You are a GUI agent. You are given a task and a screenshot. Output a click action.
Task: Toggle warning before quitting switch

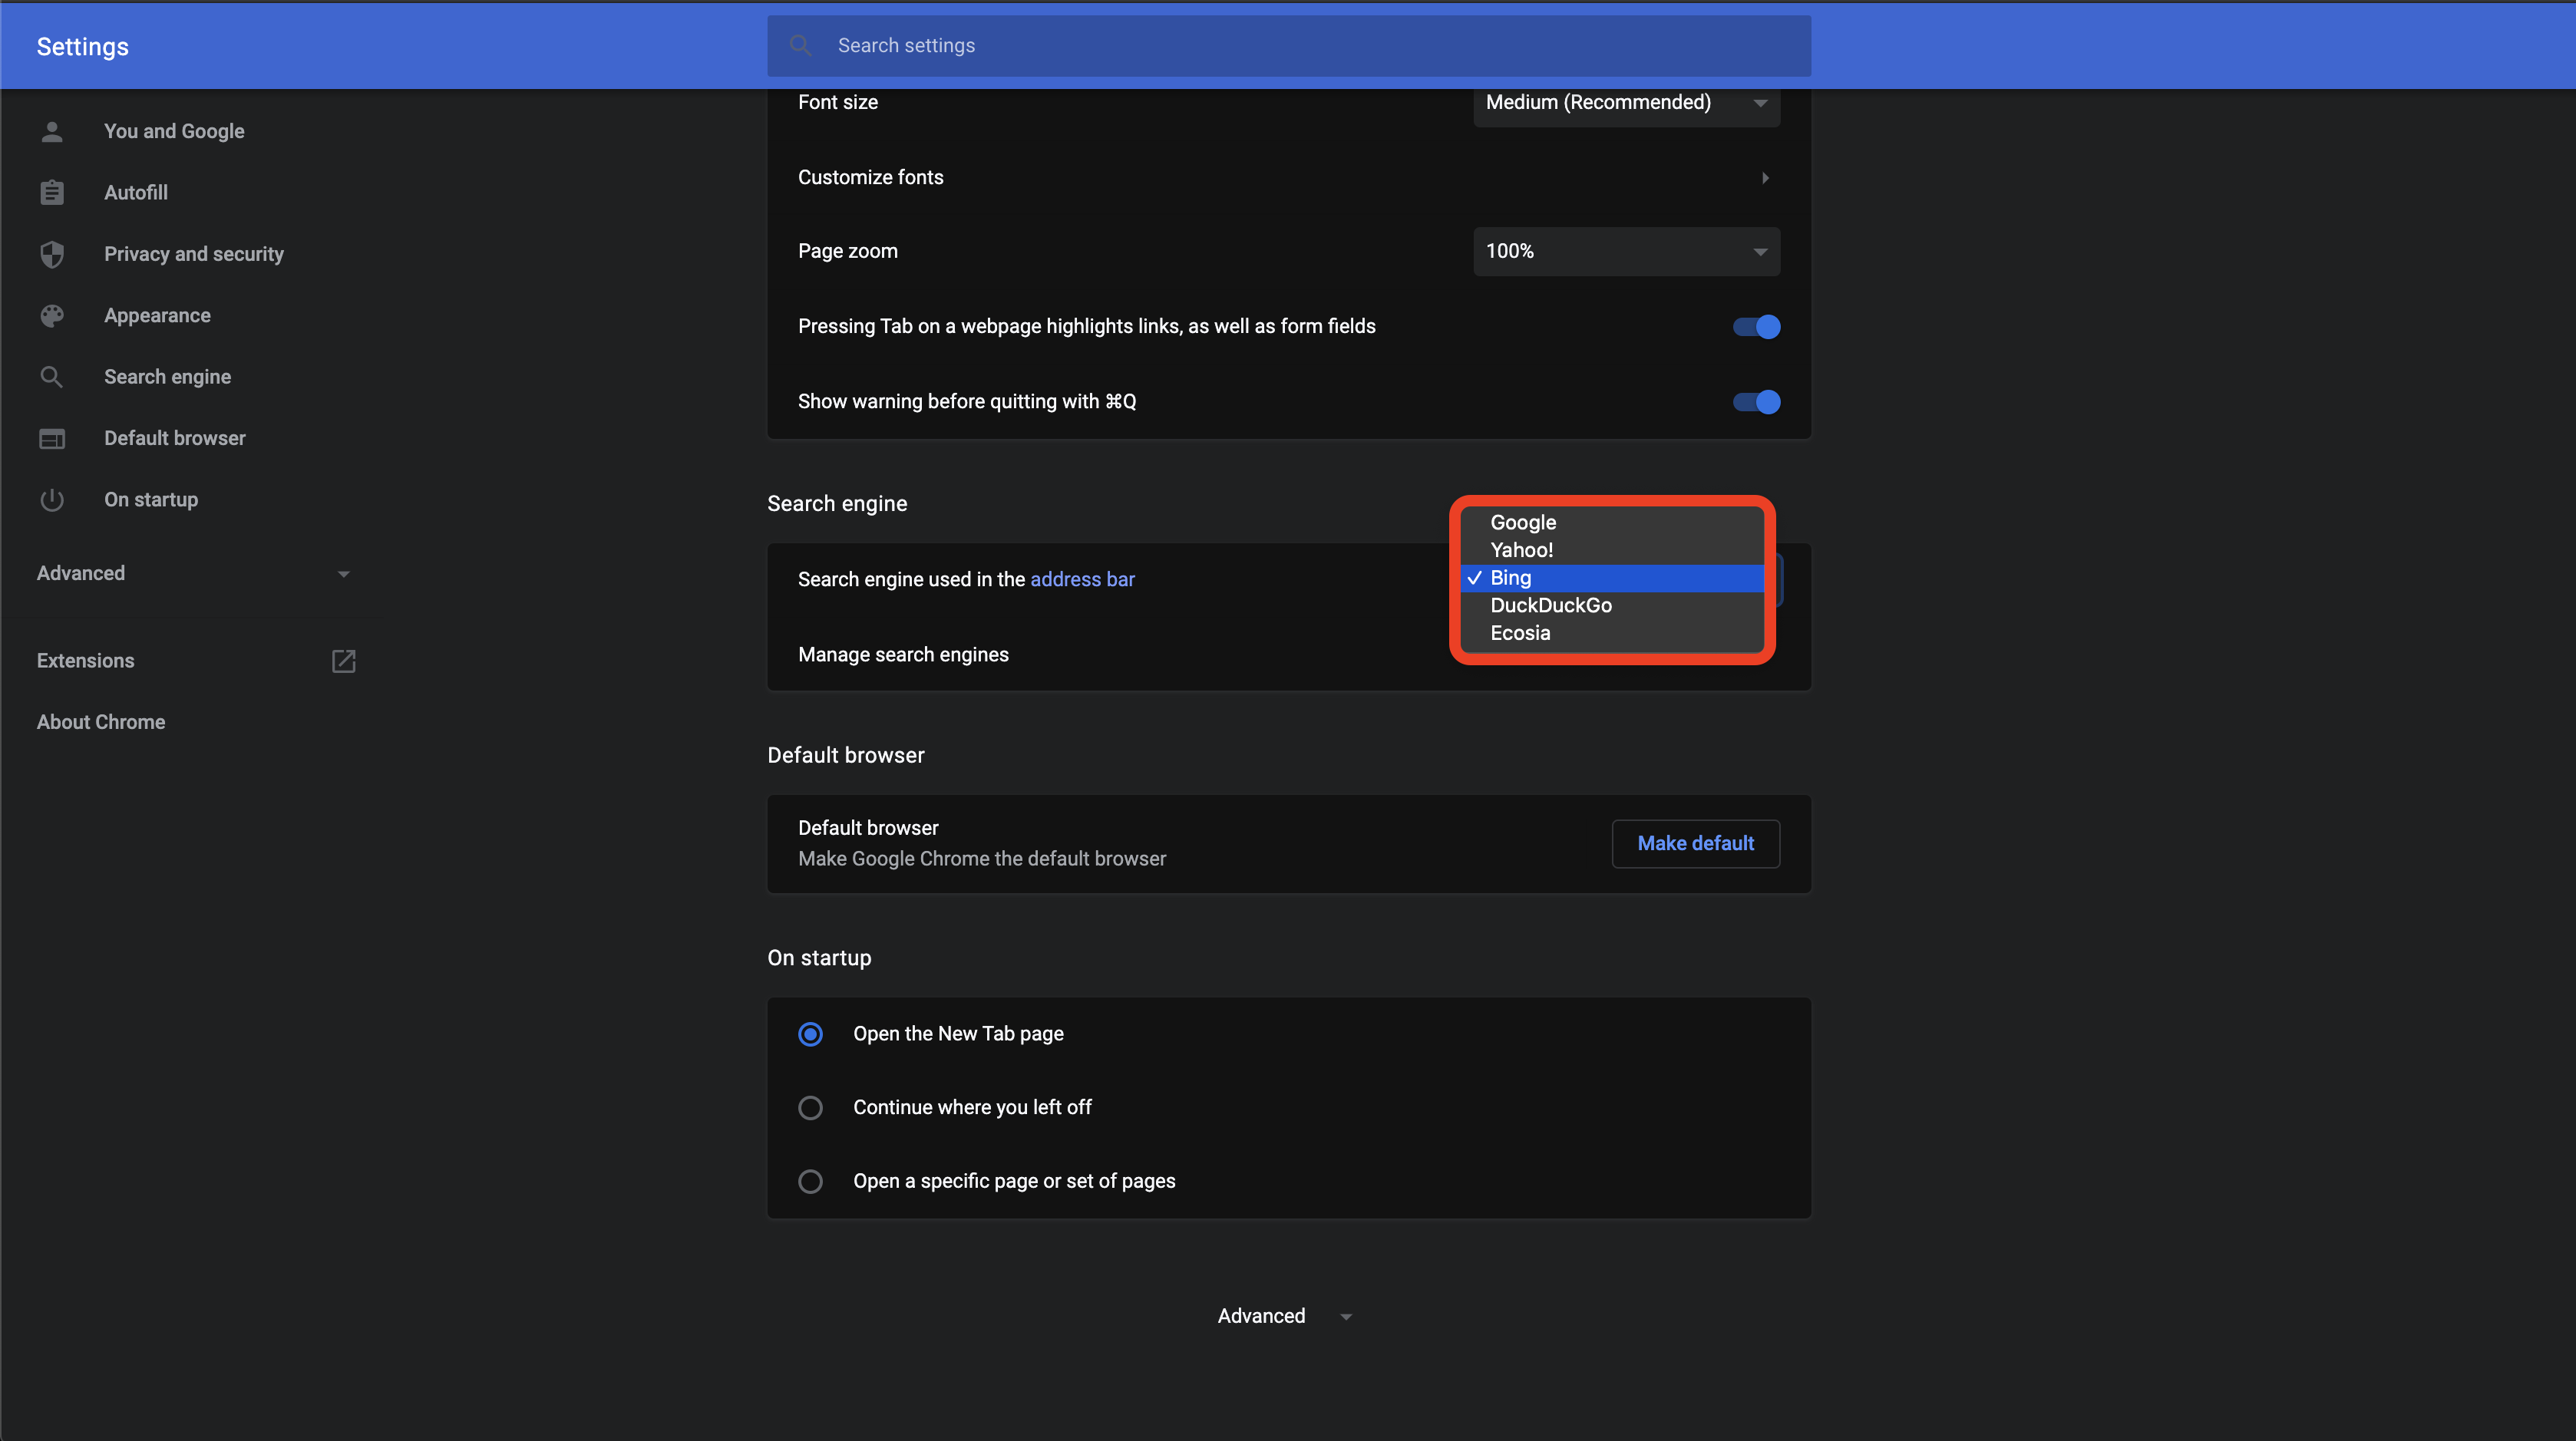pos(1756,402)
